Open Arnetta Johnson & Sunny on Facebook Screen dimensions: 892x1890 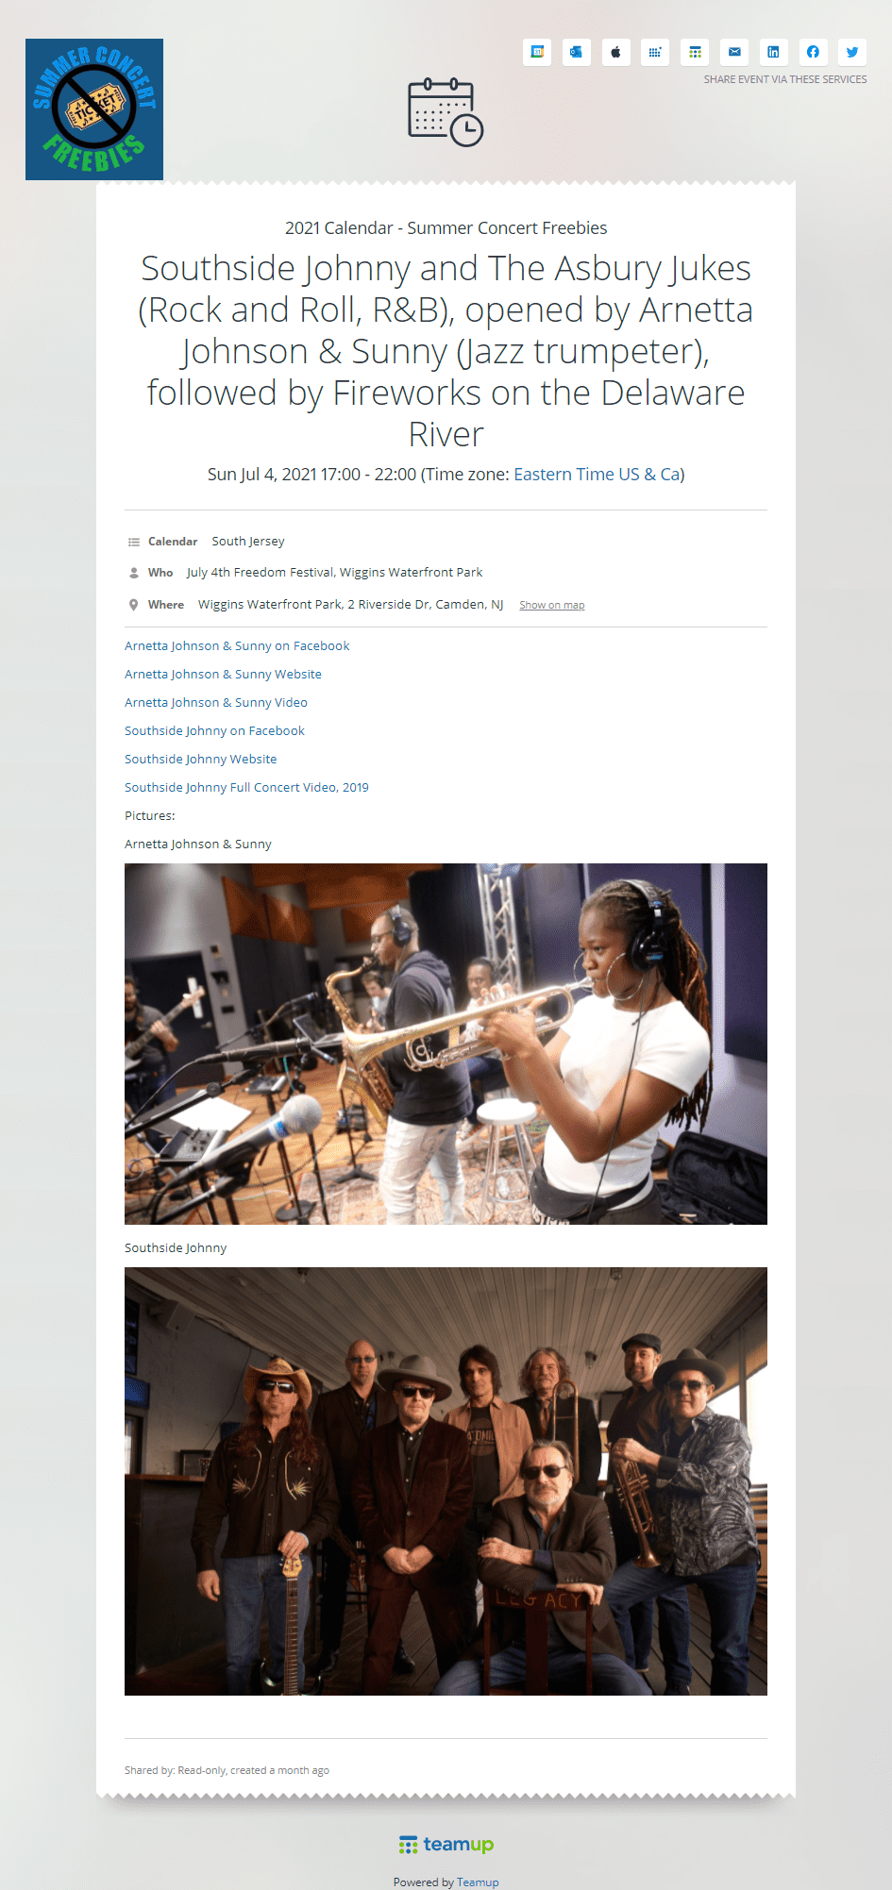[237, 646]
